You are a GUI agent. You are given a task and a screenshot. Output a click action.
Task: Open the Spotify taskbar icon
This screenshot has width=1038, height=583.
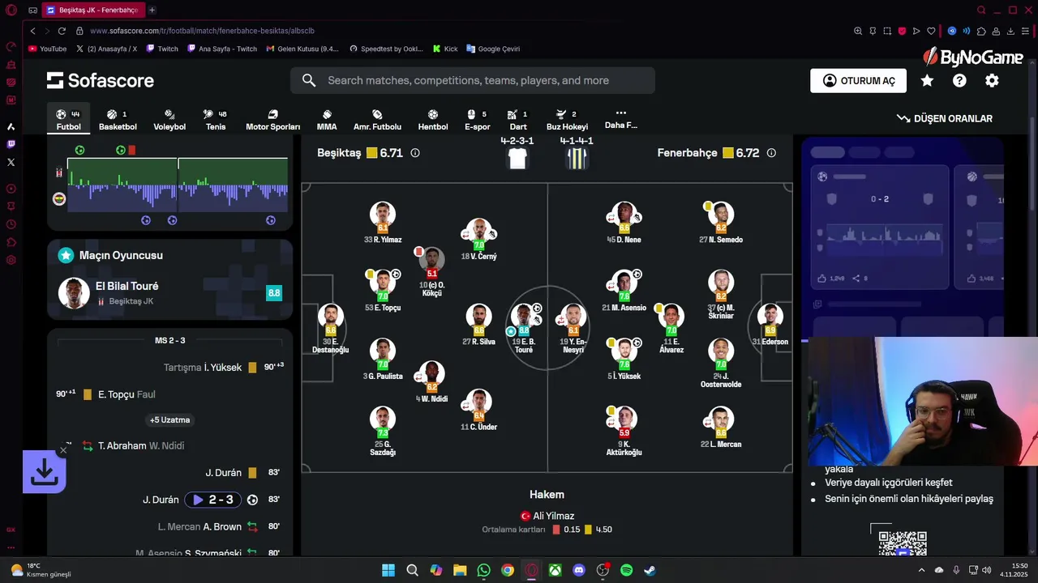pyautogui.click(x=626, y=570)
